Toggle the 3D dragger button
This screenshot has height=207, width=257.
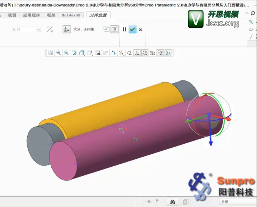(x=66, y=29)
